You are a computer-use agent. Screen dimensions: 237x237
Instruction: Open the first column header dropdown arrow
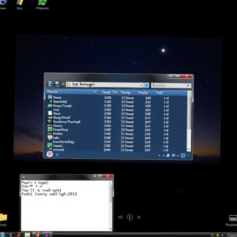click(95, 92)
